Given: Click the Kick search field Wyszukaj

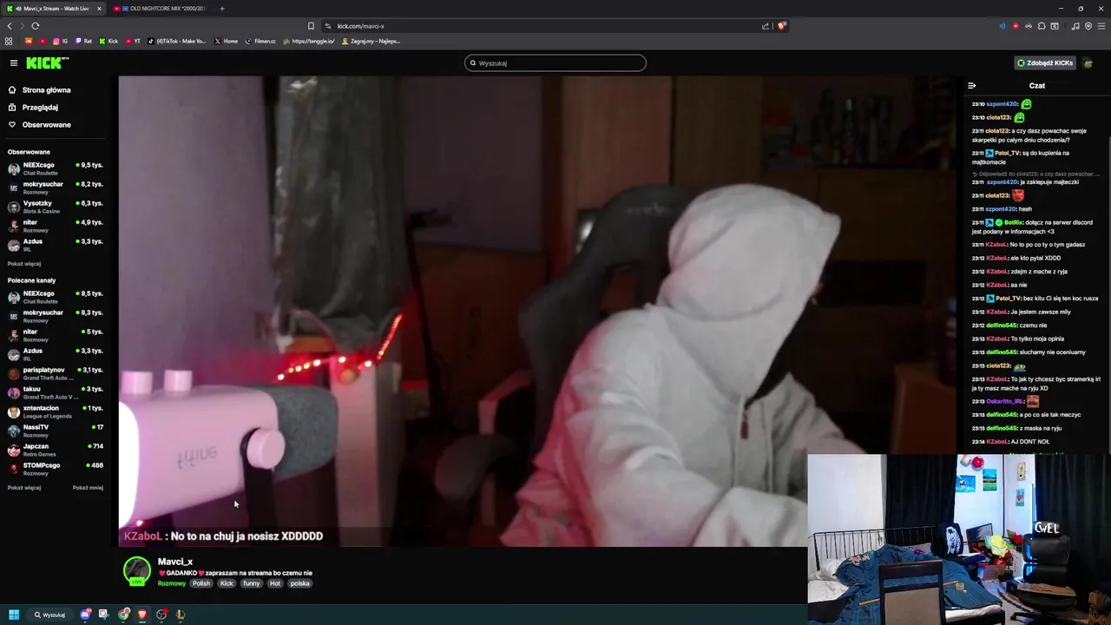Looking at the screenshot, I should click(555, 62).
